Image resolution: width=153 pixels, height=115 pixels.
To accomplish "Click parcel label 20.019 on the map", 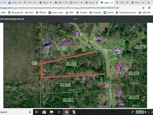I will [140, 46].
